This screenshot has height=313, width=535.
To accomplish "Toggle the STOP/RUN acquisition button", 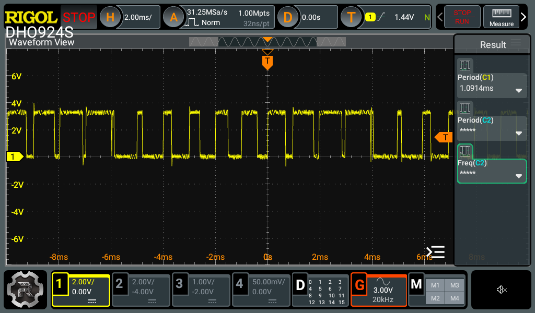I will [462, 17].
